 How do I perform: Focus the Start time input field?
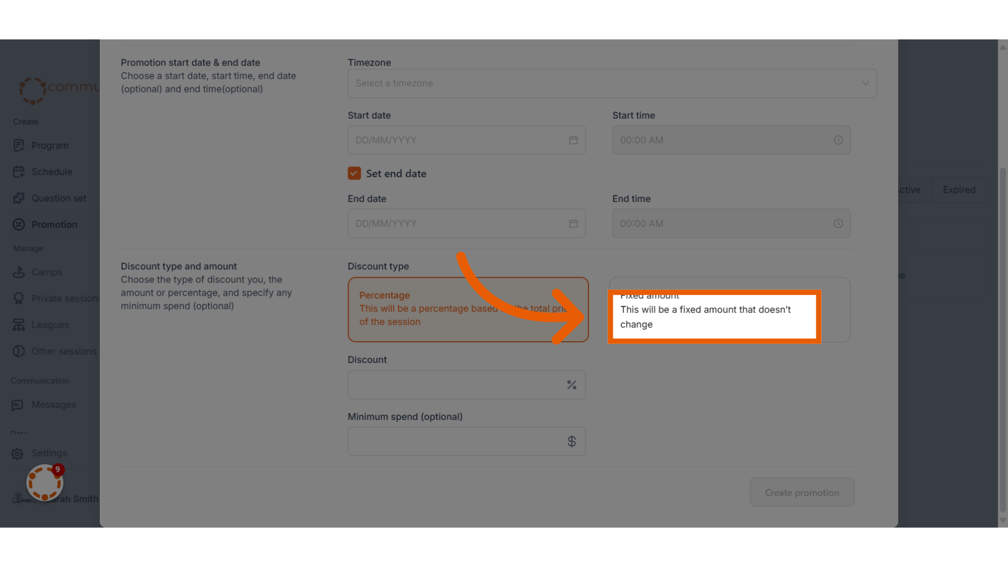click(731, 140)
